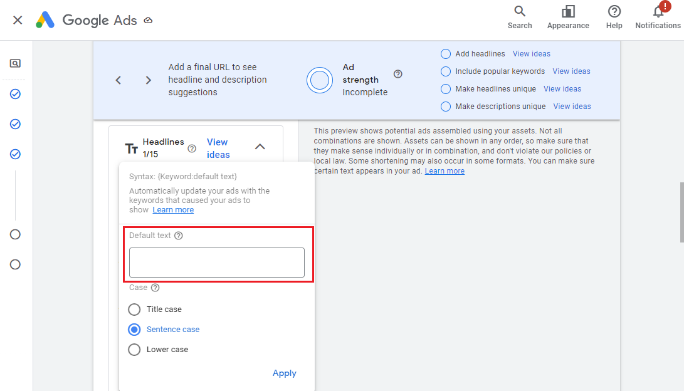Collapse the Headlines section chevron
This screenshot has height=391, width=684.
260,147
